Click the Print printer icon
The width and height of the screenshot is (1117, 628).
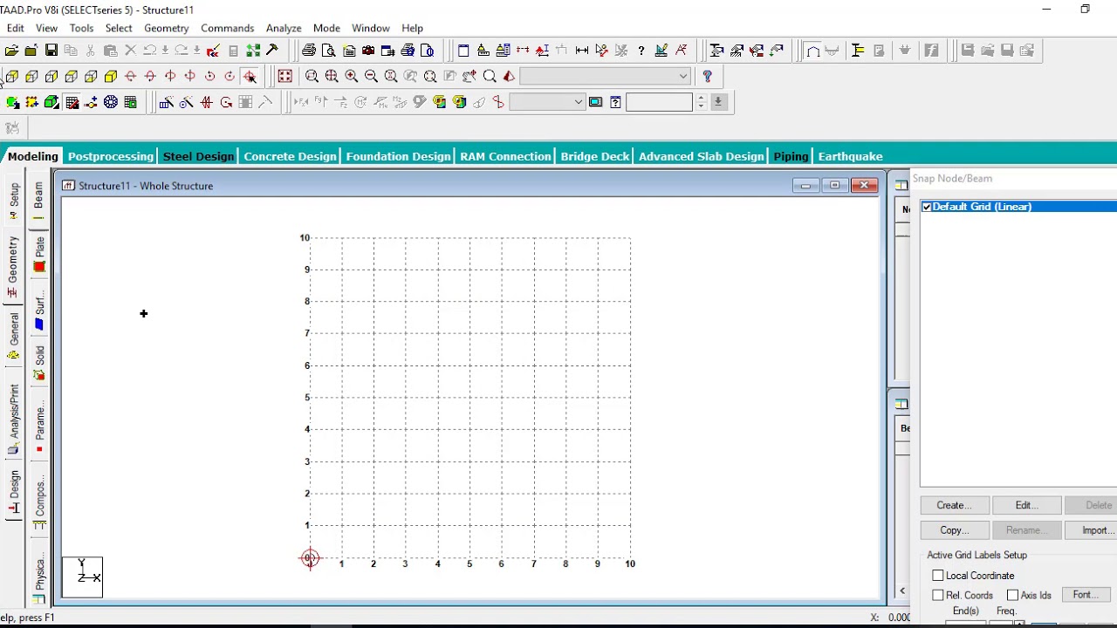click(x=309, y=51)
